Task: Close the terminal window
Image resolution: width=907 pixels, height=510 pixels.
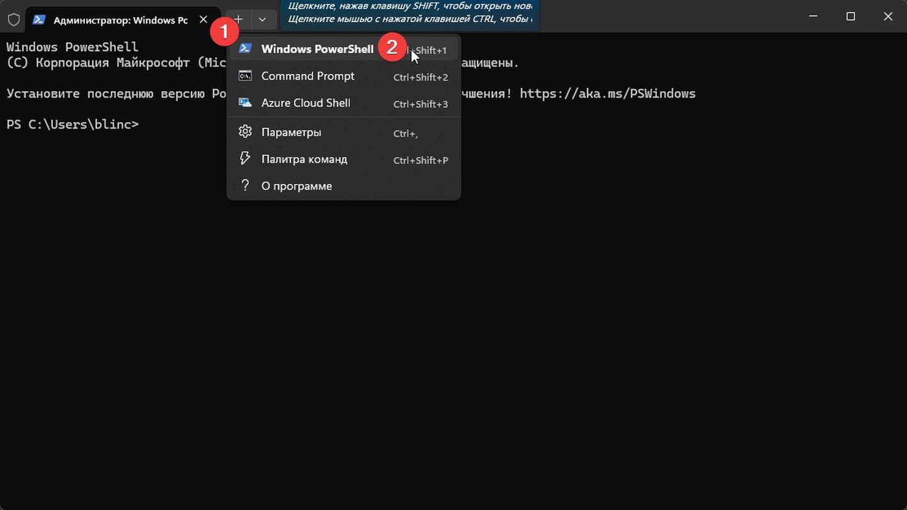Action: [888, 16]
